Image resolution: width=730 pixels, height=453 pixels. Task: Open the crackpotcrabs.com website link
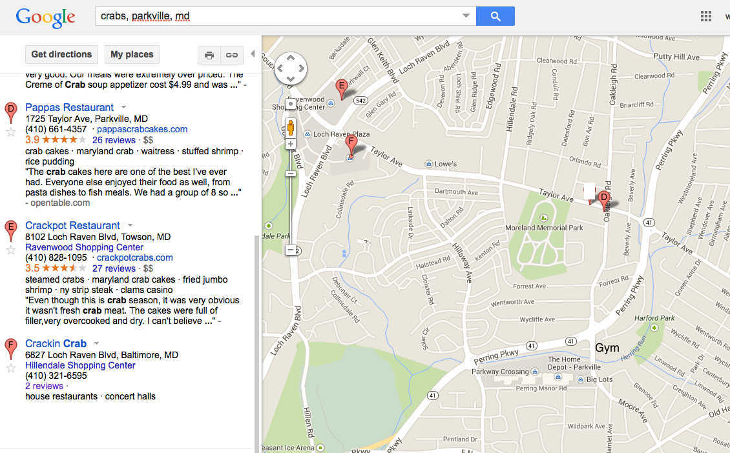pos(134,257)
